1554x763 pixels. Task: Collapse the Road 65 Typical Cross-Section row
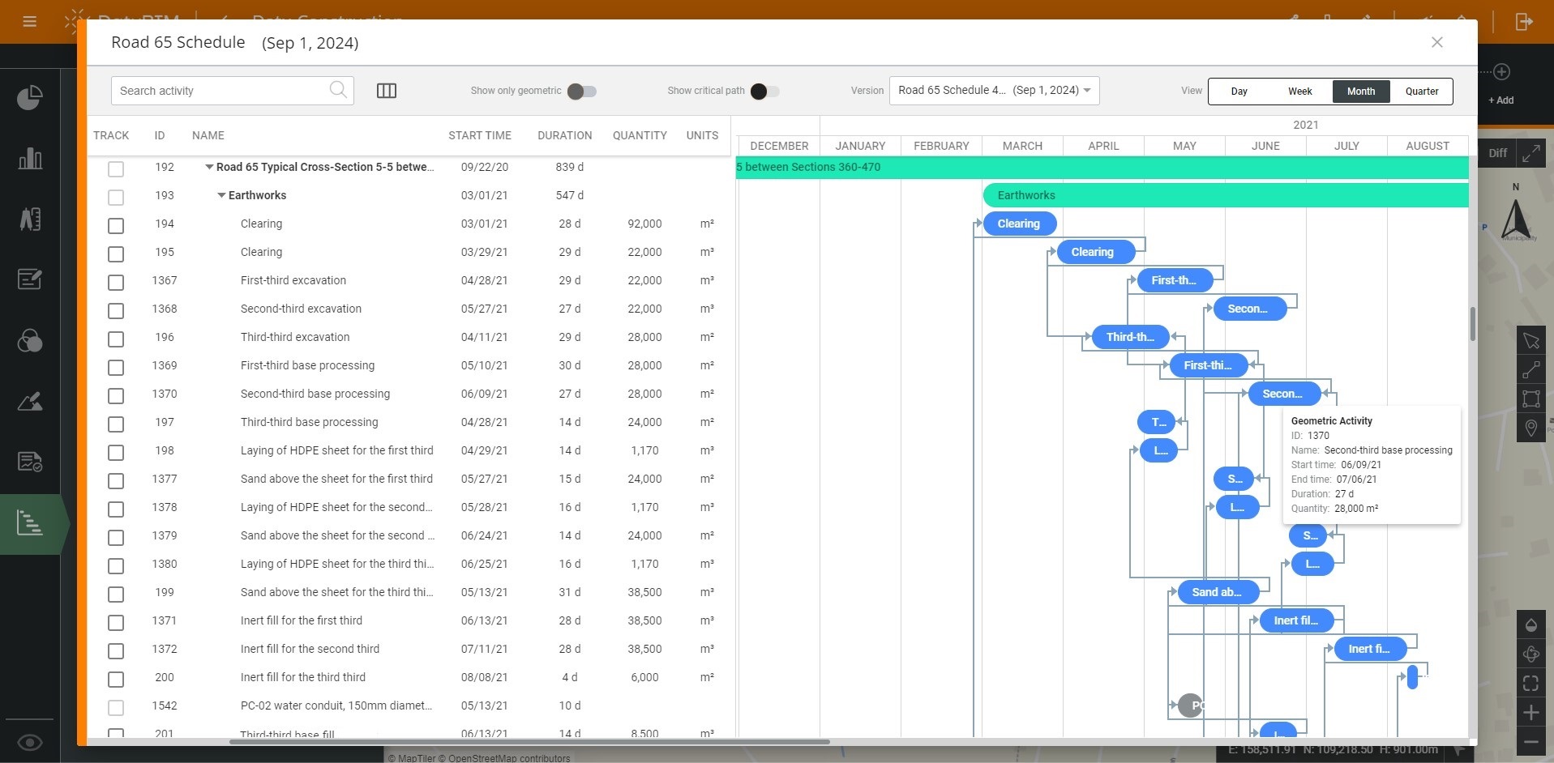pos(209,167)
